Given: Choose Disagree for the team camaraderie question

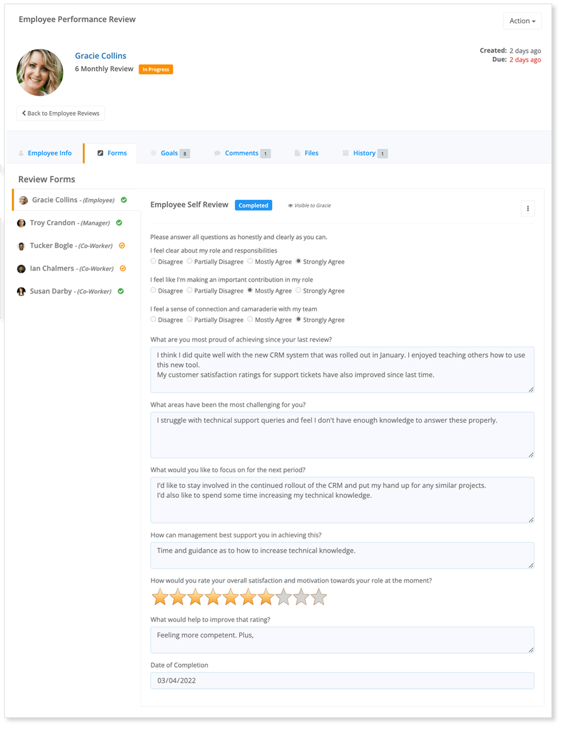Looking at the screenshot, I should 153,319.
